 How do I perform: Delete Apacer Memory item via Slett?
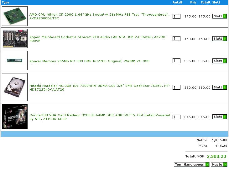(220, 61)
